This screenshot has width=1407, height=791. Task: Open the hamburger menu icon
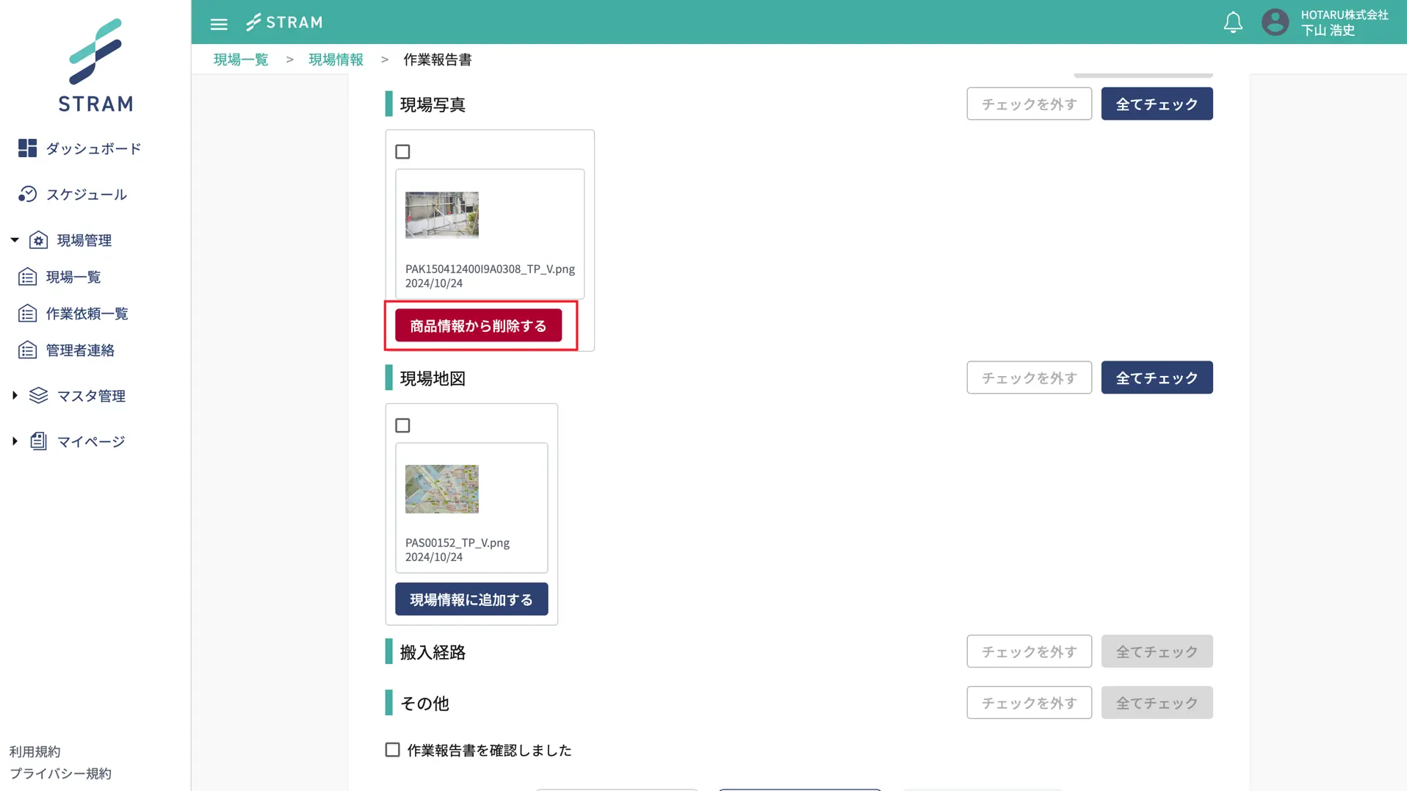(219, 24)
